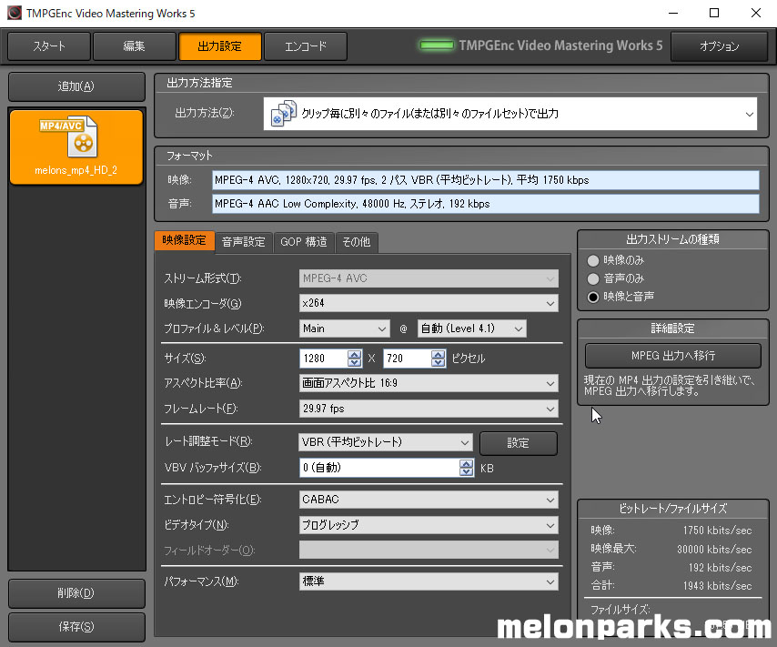
Task: Open the 映像エンコーダ x264 dropdown
Action: pos(429,303)
